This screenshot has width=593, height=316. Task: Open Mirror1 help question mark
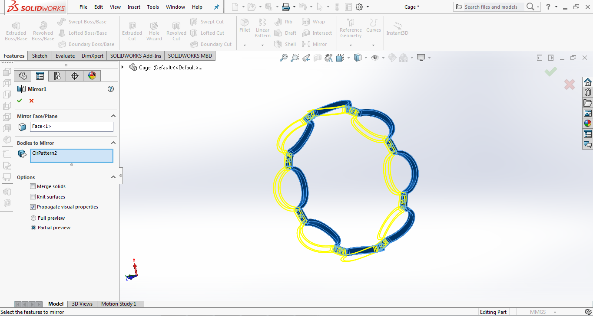111,89
